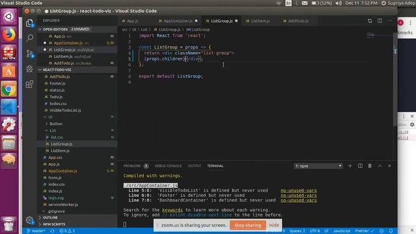The image size is (416, 234).
Task: Click the synchronize changes icon in status bar
Action: (x=52, y=231)
